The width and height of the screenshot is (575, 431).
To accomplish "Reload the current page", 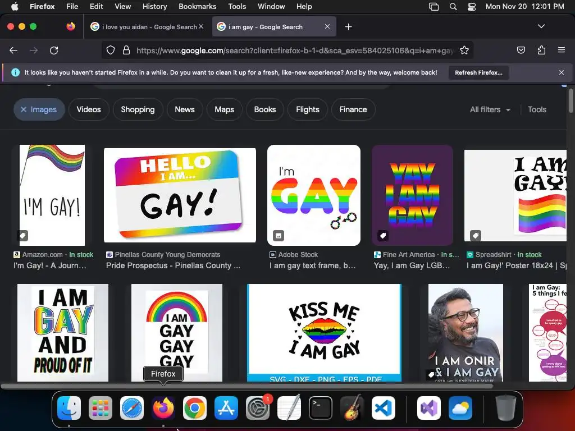I will (x=54, y=50).
